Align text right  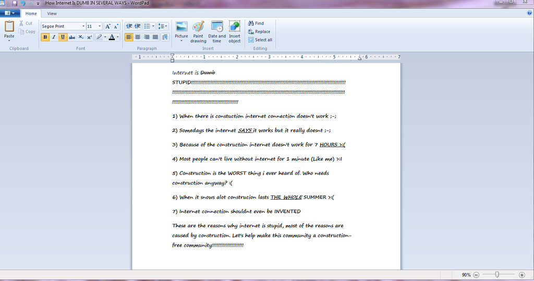[x=147, y=37]
